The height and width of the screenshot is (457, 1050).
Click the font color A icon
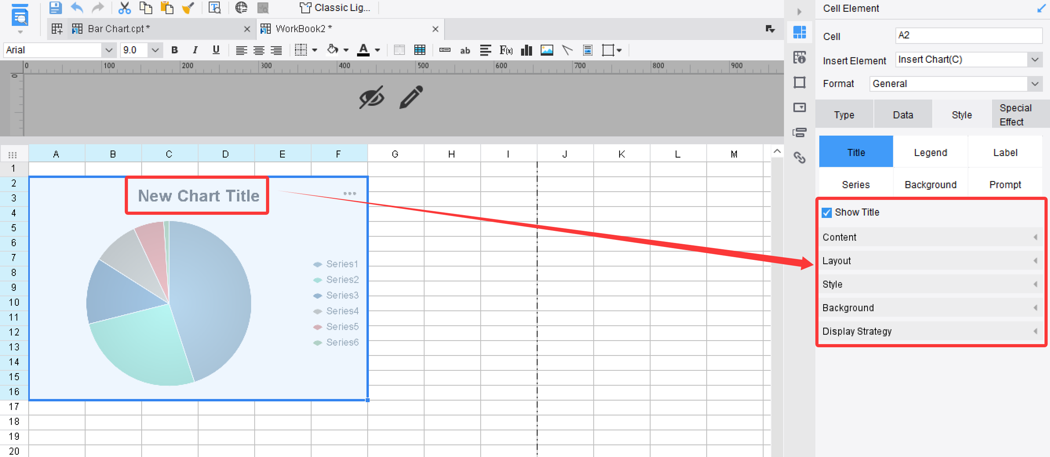(x=363, y=50)
